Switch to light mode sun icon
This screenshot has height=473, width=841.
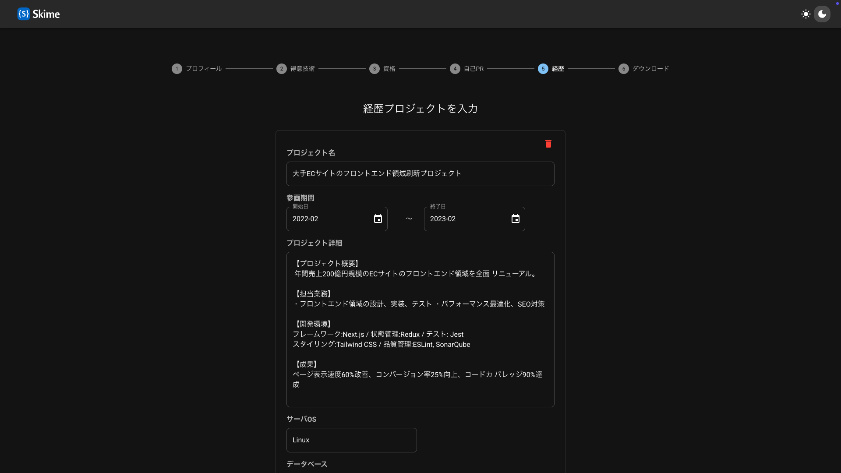click(x=806, y=14)
